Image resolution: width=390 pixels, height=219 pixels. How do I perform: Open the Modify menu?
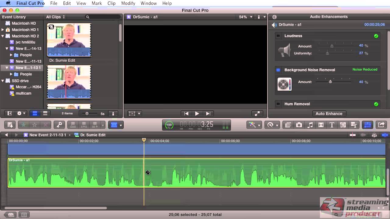tap(128, 3)
